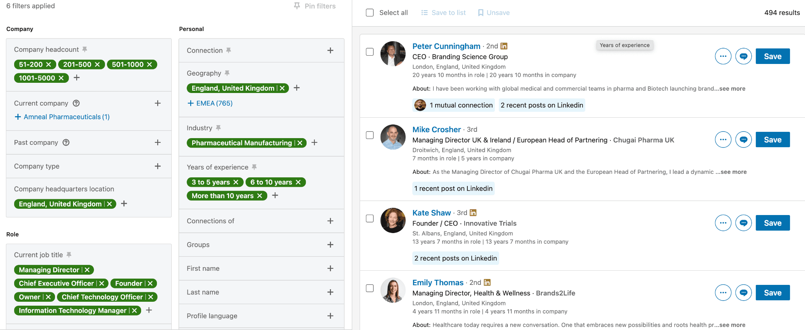Message Kate Shaw
805x330 pixels.
[744, 223]
